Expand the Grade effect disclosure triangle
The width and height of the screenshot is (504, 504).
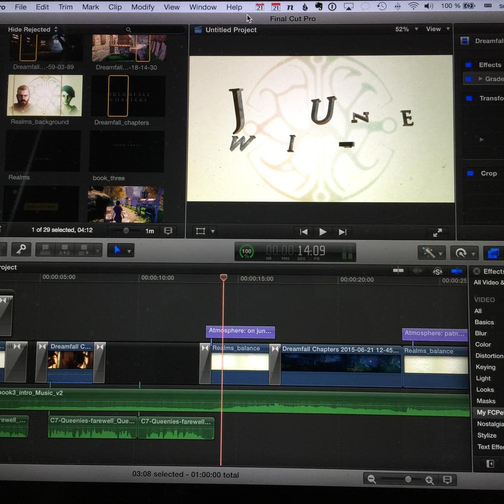coord(481,79)
